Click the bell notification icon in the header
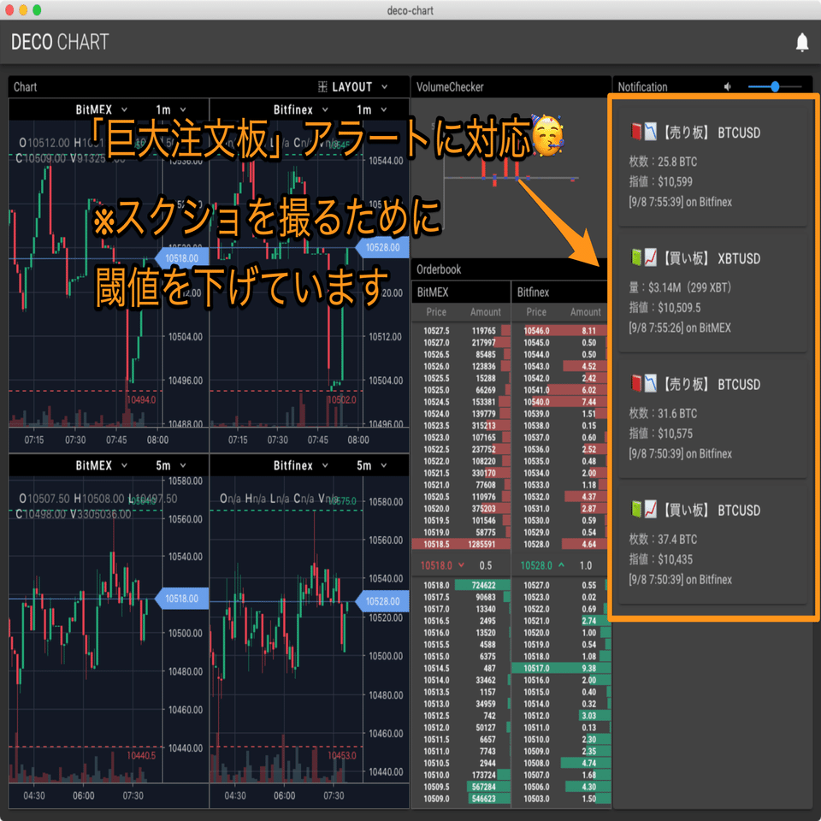 pos(801,40)
